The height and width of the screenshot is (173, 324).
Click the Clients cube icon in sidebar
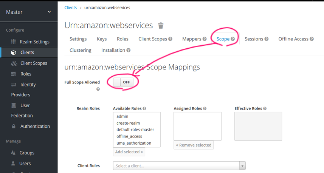[14, 53]
